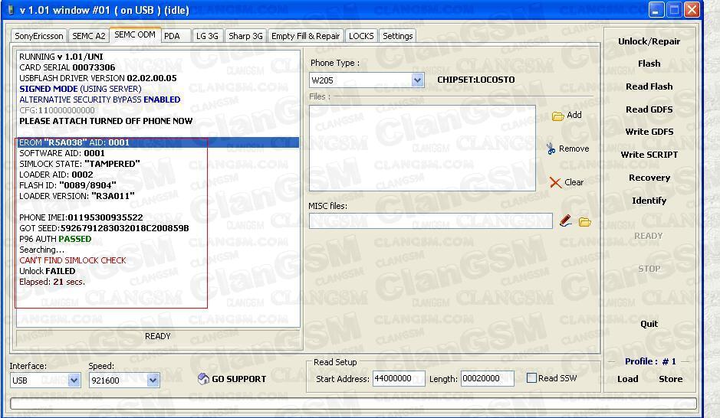The height and width of the screenshot is (418, 720).
Task: Click the CARD SERIAL 00073306 log line
Action: pyautogui.click(x=67, y=68)
